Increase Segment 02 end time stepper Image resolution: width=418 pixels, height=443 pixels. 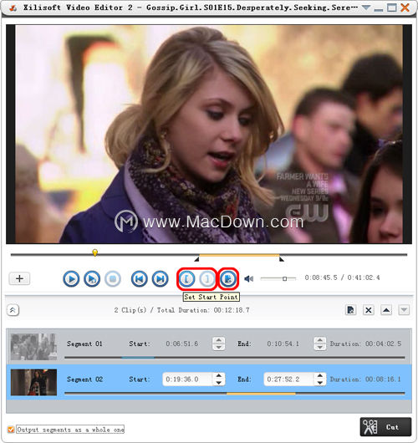(319, 376)
